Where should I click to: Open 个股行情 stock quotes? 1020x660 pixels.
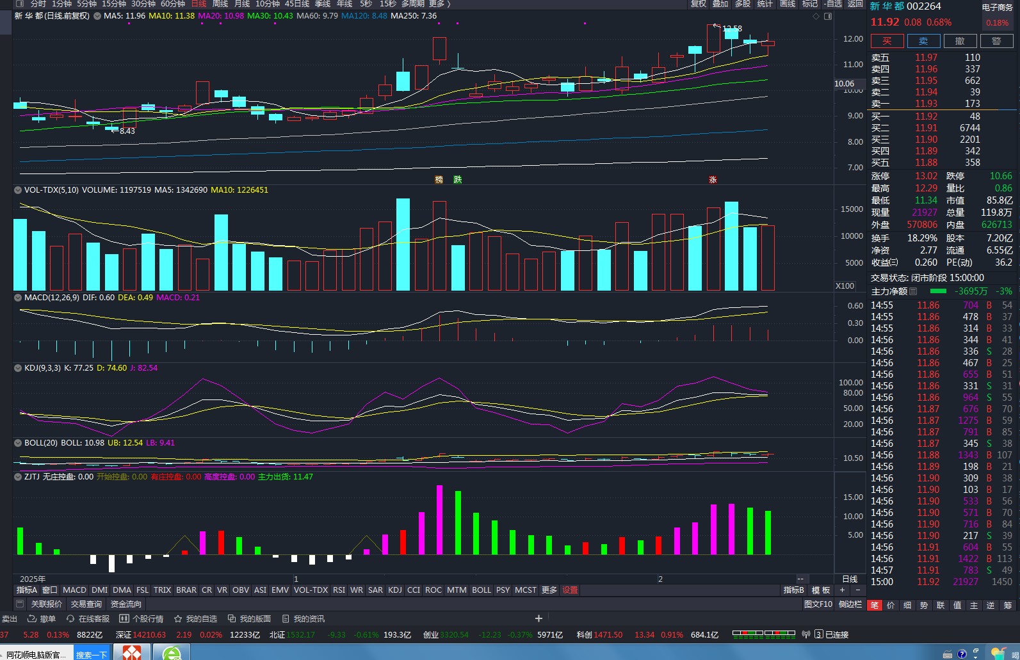pos(142,619)
